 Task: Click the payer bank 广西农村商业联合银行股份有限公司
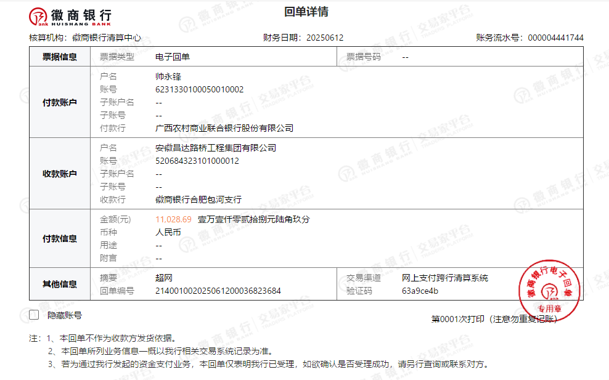[x=224, y=129]
